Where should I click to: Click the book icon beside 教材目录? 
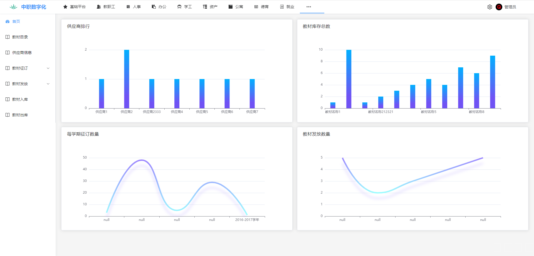8,37
